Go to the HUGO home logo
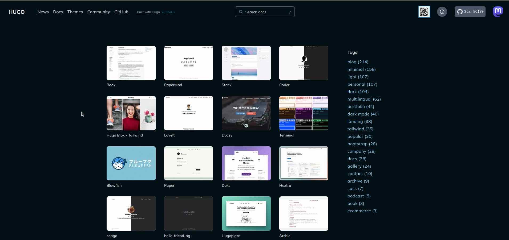The image size is (509, 240). coord(17,12)
